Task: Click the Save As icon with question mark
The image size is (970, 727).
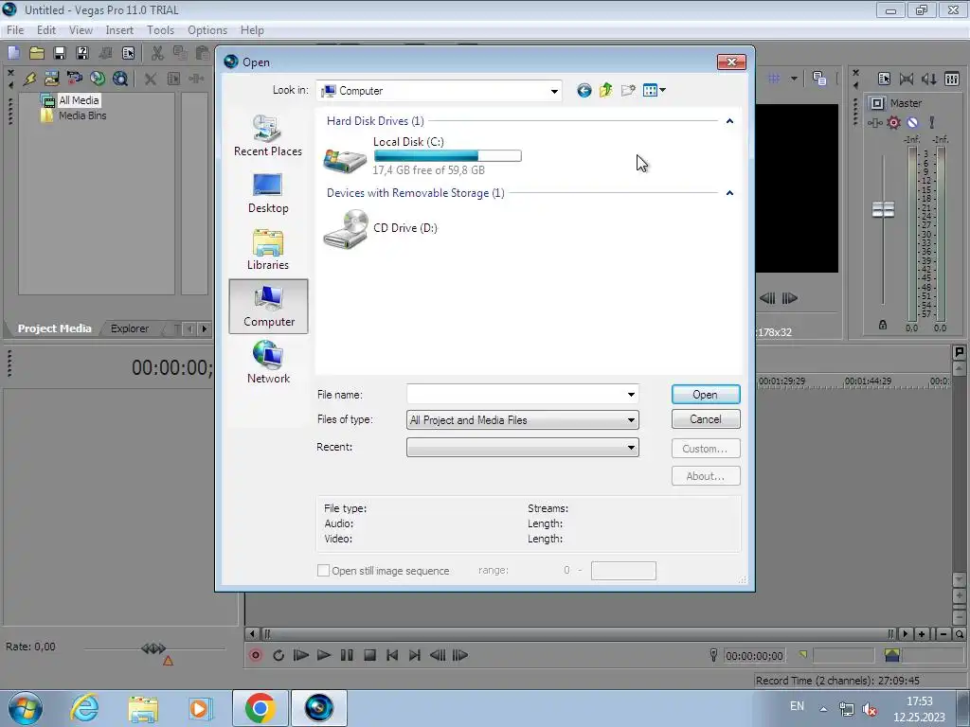Action: point(82,53)
